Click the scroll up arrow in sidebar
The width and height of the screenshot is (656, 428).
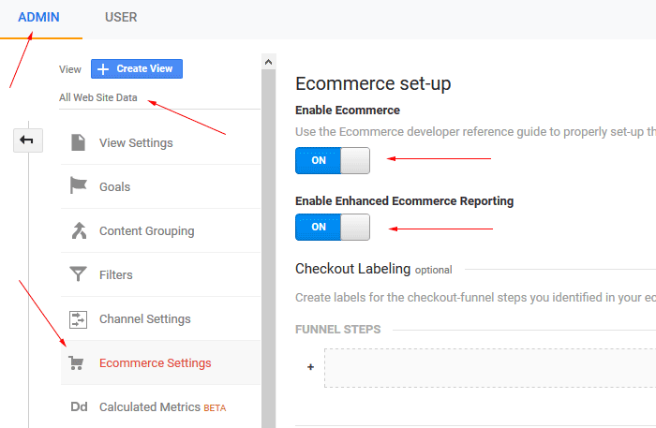pyautogui.click(x=269, y=62)
